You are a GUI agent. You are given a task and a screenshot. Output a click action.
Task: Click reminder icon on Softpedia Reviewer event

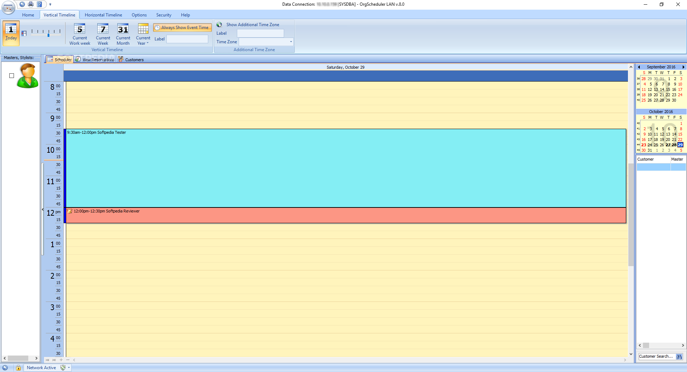point(70,211)
